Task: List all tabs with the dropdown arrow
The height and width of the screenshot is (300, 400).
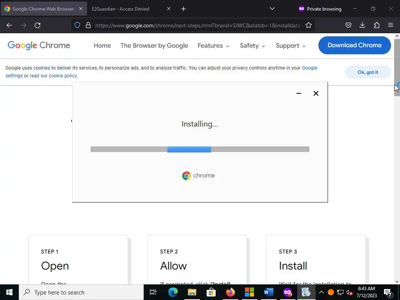Action: (272, 9)
